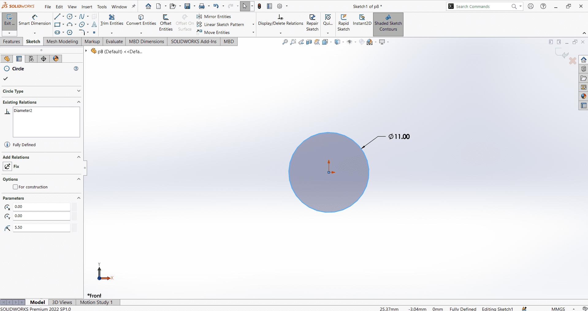The width and height of the screenshot is (588, 311).
Task: Select the Ellipse sketch tool
Action: pyautogui.click(x=82, y=24)
